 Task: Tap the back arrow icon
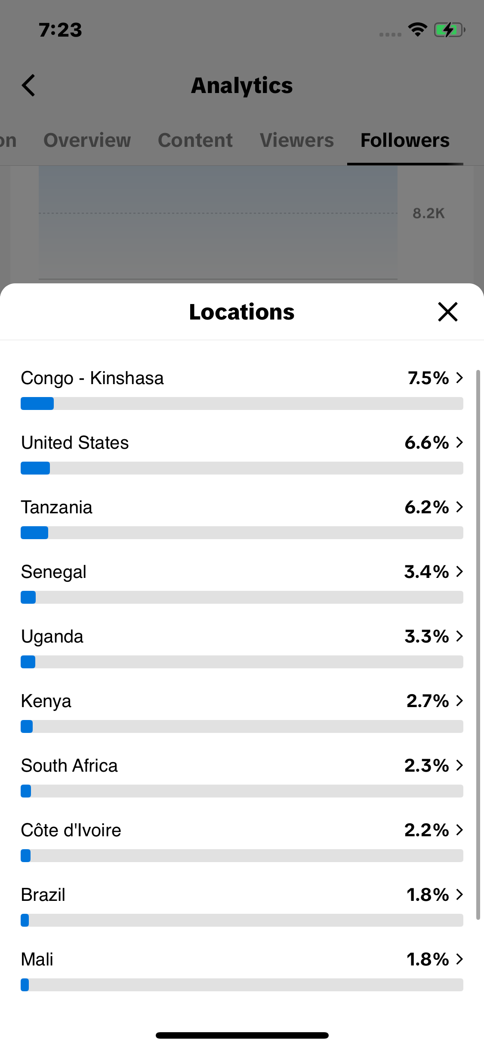(28, 85)
